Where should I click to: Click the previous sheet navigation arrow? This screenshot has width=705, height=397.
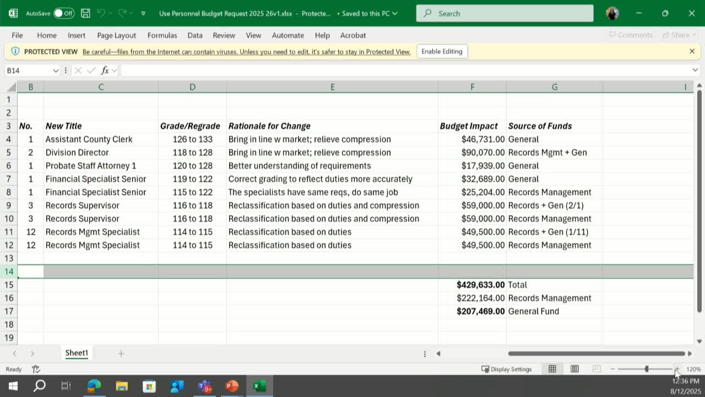(x=15, y=353)
